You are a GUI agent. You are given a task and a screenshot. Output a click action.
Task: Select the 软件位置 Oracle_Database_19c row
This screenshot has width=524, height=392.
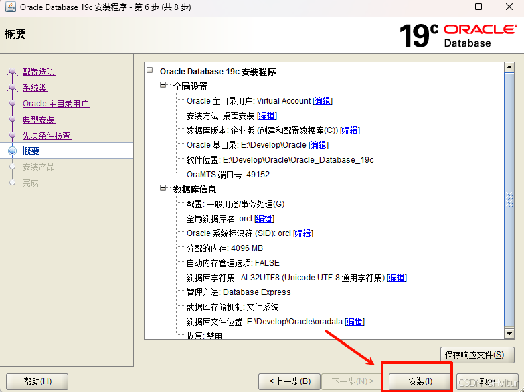pos(280,160)
